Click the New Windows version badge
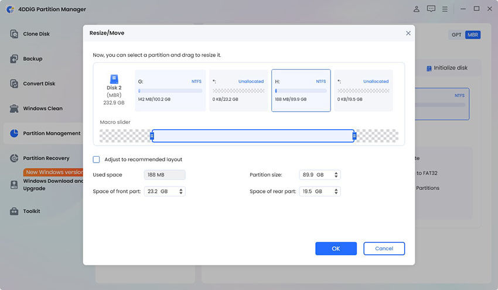The image size is (498, 290). pyautogui.click(x=53, y=172)
